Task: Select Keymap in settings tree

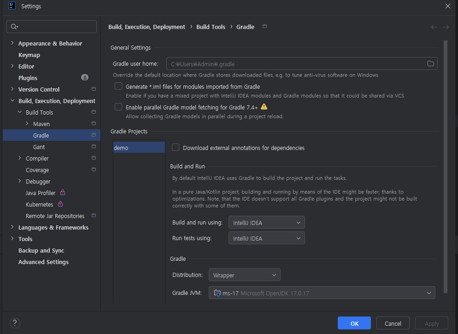Action: pyautogui.click(x=29, y=55)
